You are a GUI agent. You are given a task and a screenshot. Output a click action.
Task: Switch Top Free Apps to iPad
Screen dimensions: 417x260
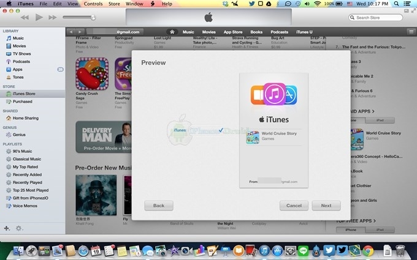[380, 229]
